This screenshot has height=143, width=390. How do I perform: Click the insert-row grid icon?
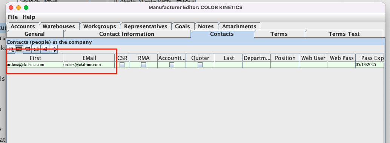point(28,49)
